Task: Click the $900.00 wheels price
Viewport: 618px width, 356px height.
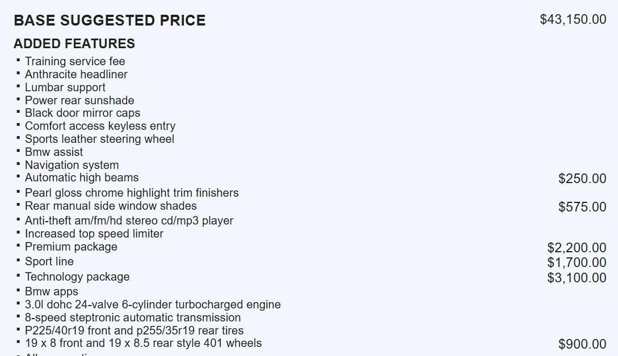Action: [x=582, y=344]
